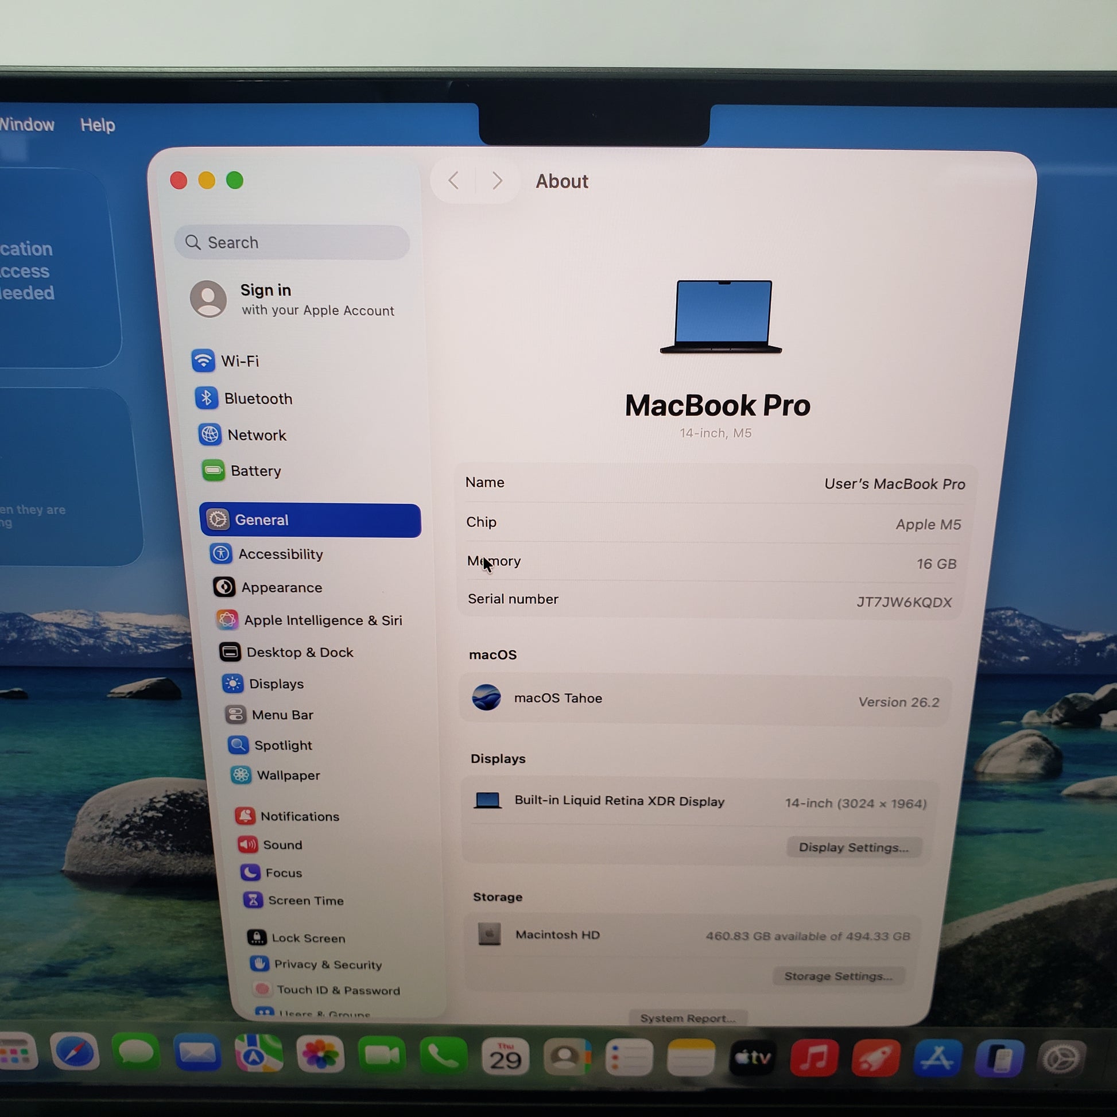Open the Network settings pane
Viewport: 1117px width, 1117px height.
(x=256, y=435)
